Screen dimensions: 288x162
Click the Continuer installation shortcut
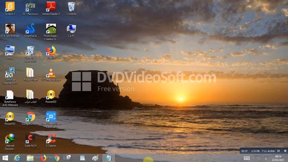(x=10, y=76)
